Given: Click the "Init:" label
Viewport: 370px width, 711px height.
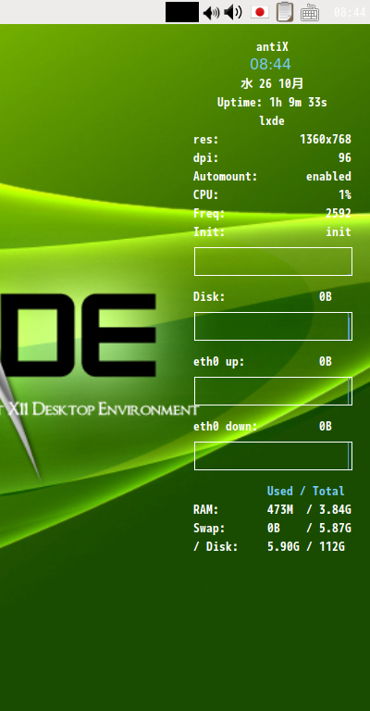Looking at the screenshot, I should pyautogui.click(x=209, y=232).
